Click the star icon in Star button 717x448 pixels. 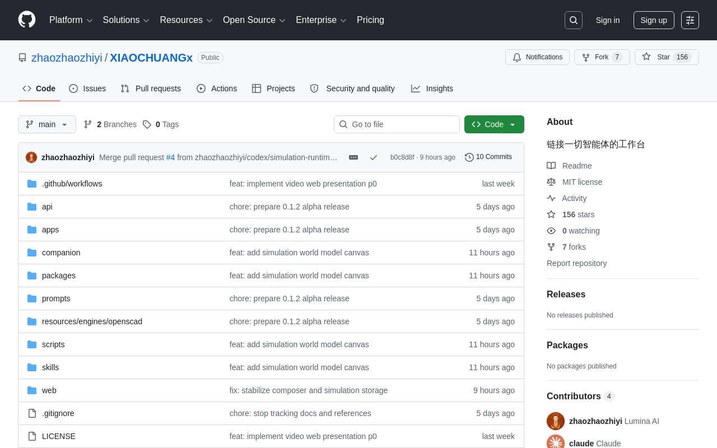click(646, 57)
